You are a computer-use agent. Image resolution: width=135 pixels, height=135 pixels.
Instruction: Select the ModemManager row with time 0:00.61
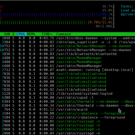pos(67,66)
